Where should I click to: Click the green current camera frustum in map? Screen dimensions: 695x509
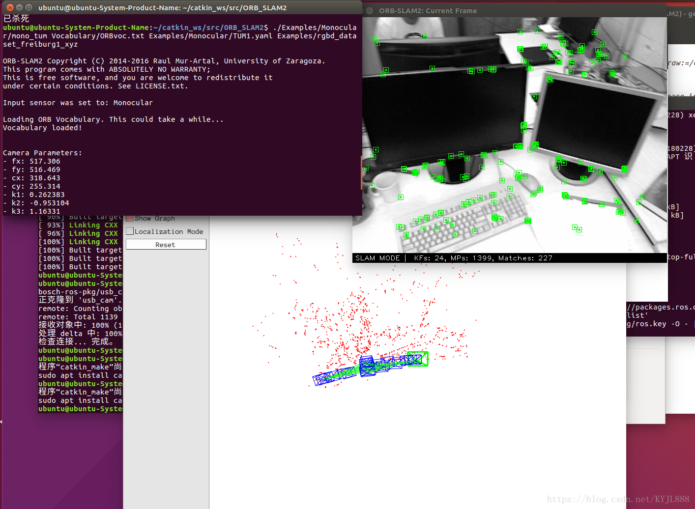pos(417,359)
